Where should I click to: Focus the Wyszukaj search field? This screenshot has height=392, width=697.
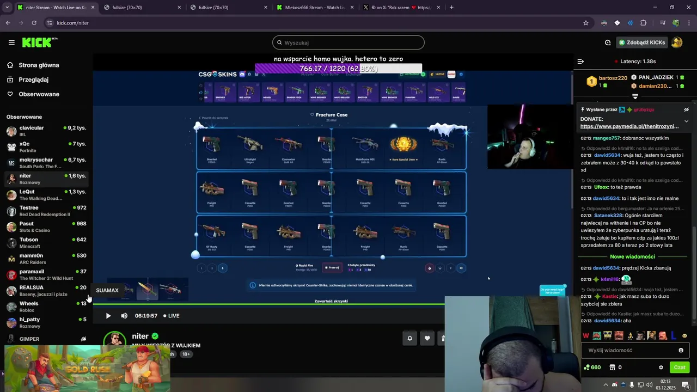coord(348,42)
